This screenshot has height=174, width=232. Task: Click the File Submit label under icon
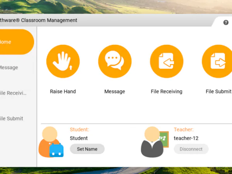218,91
